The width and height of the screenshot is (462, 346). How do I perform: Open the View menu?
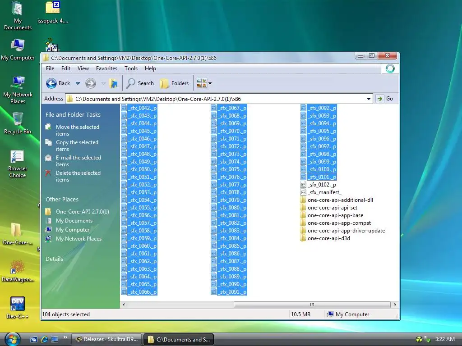coord(83,68)
